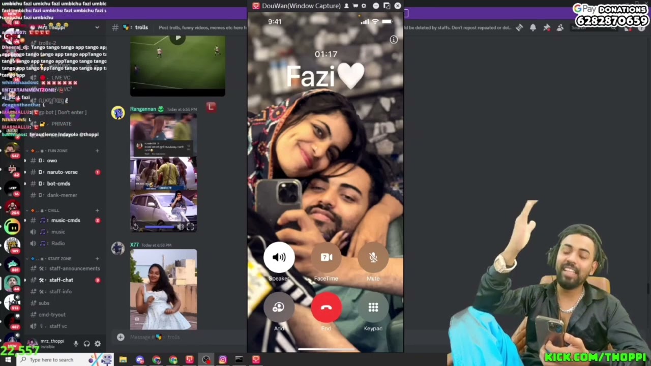This screenshot has width=651, height=366.
Task: Open DouWan settings gear
Action: (x=364, y=6)
